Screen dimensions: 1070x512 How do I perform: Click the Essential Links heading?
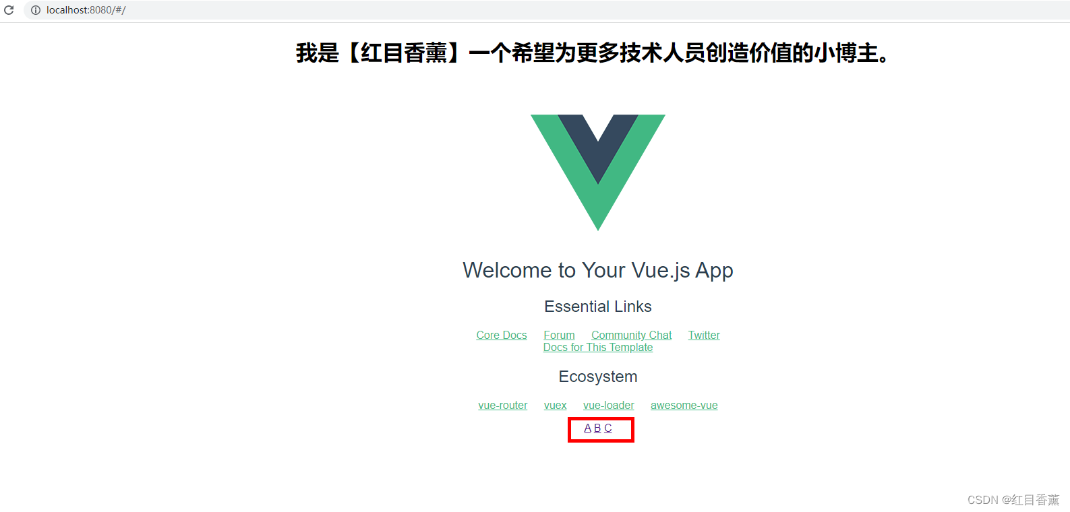598,307
